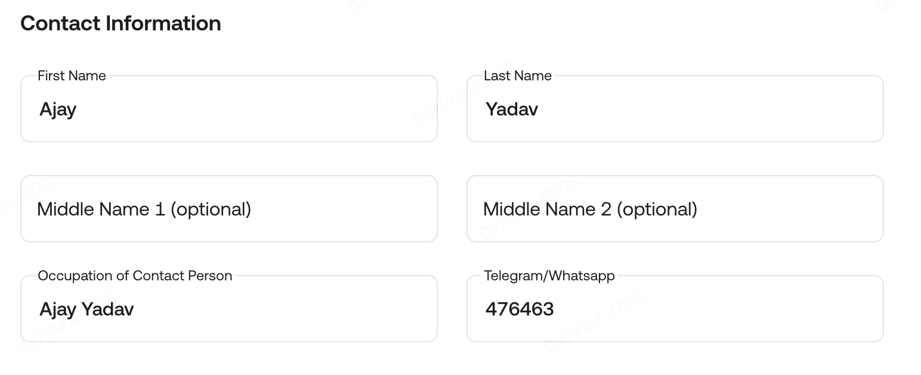
Task: Click the 'Ajay' text in First Name
Action: click(x=58, y=110)
